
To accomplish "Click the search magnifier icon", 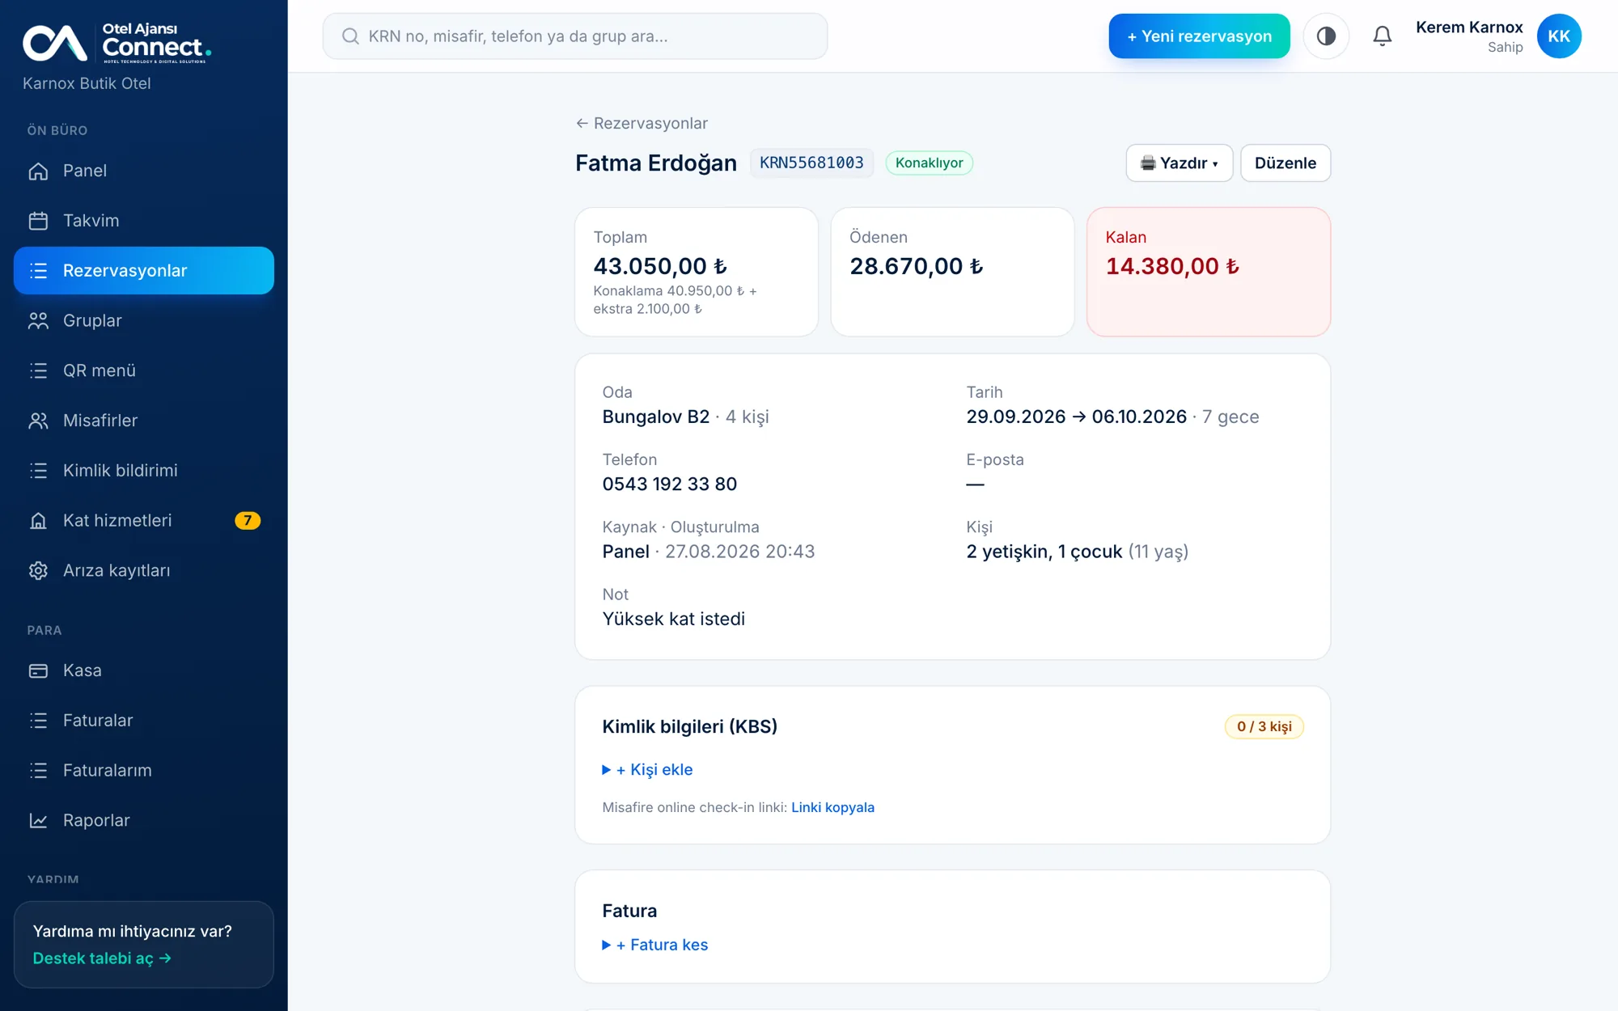I will tap(350, 36).
